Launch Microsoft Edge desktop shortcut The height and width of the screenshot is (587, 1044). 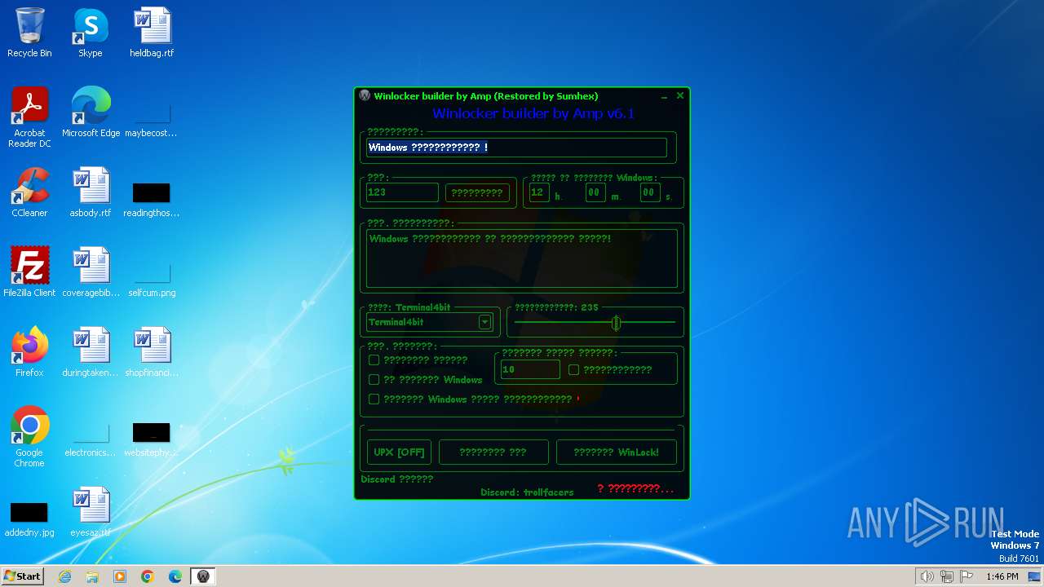[x=91, y=113]
